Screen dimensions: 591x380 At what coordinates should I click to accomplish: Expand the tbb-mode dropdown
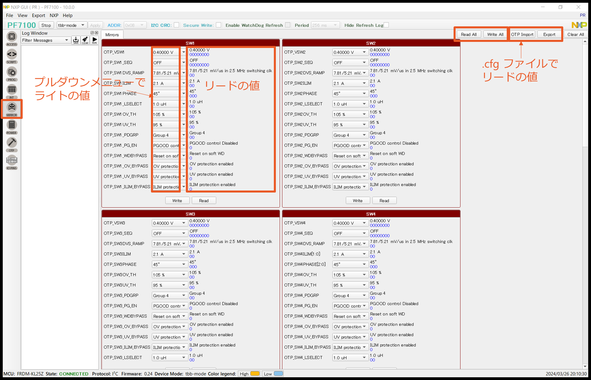71,25
